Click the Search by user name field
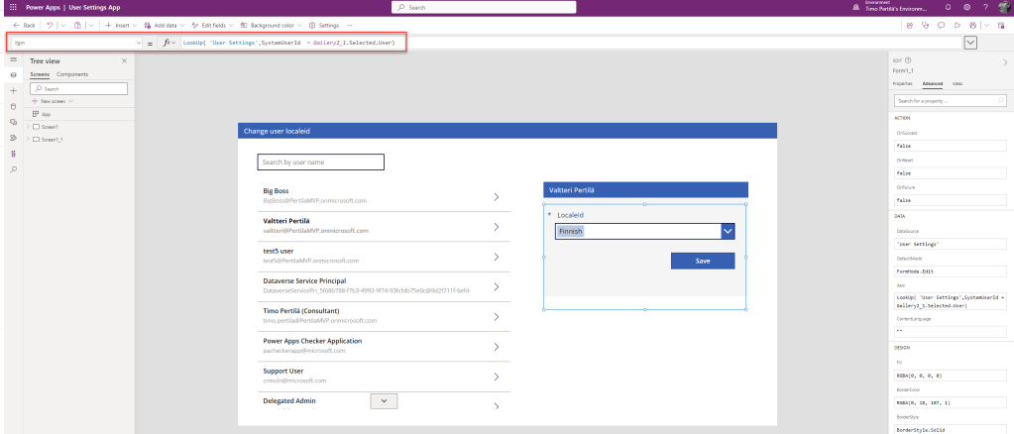Image resolution: width=1014 pixels, height=434 pixels. coord(320,162)
